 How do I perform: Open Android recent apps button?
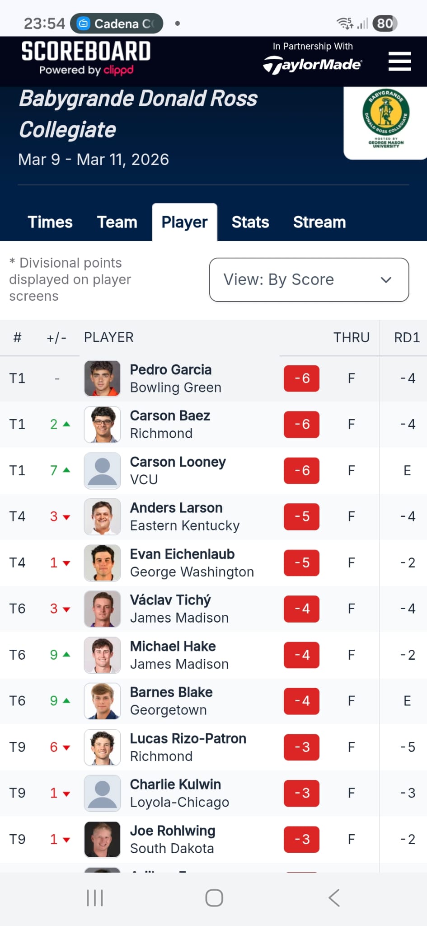(x=95, y=898)
